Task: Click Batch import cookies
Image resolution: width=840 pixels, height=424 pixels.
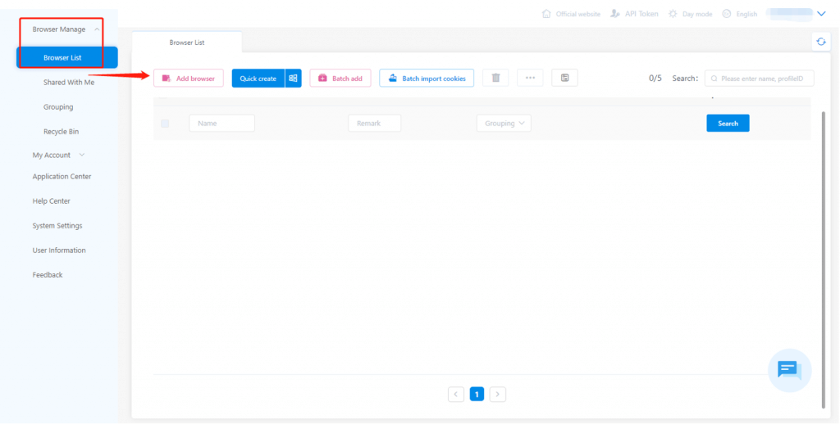Action: point(427,78)
